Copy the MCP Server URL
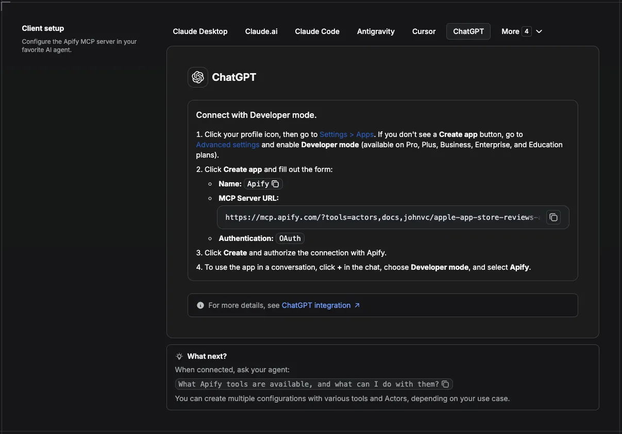This screenshot has width=622, height=434. pos(553,217)
